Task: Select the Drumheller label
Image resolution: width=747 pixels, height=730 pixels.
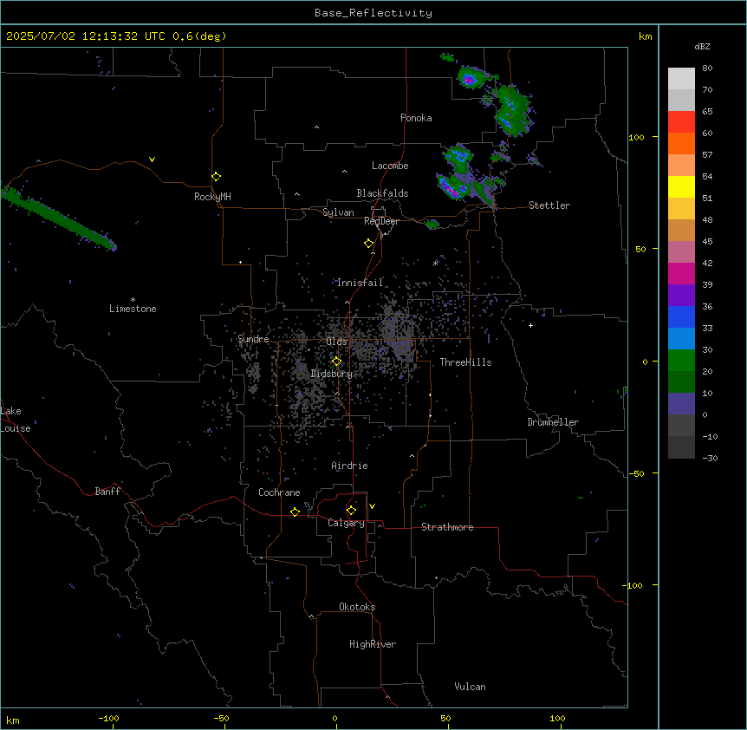Action: (553, 422)
